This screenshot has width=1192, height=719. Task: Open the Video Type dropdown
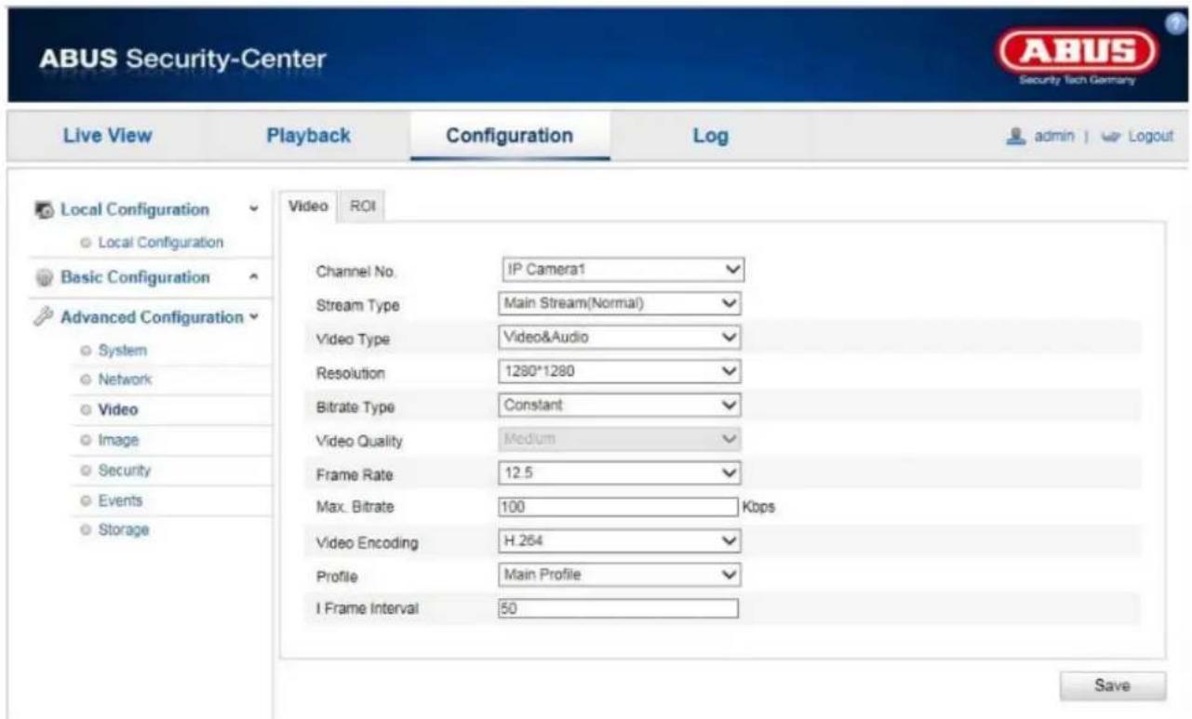[620, 338]
